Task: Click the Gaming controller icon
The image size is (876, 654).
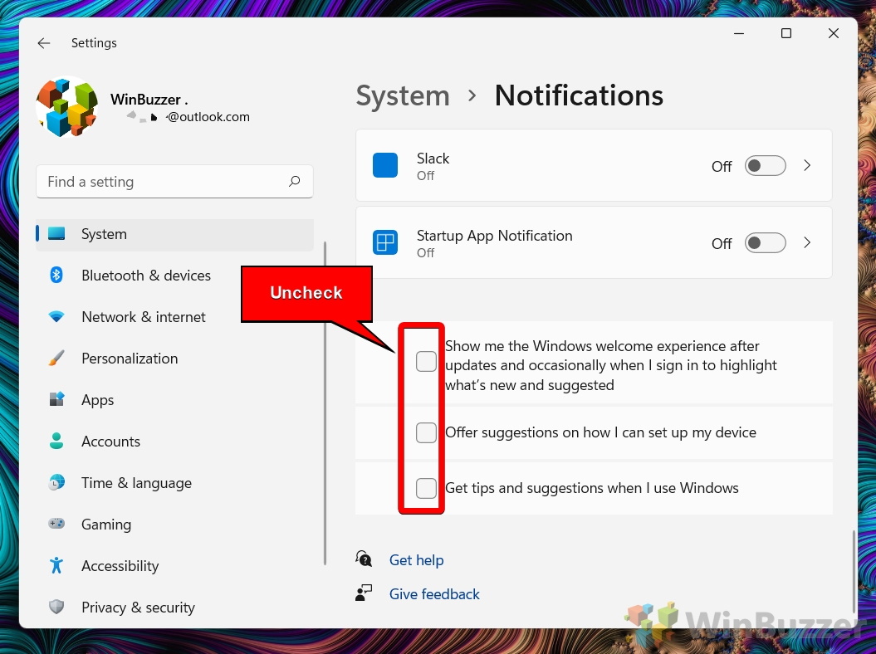Action: click(56, 525)
